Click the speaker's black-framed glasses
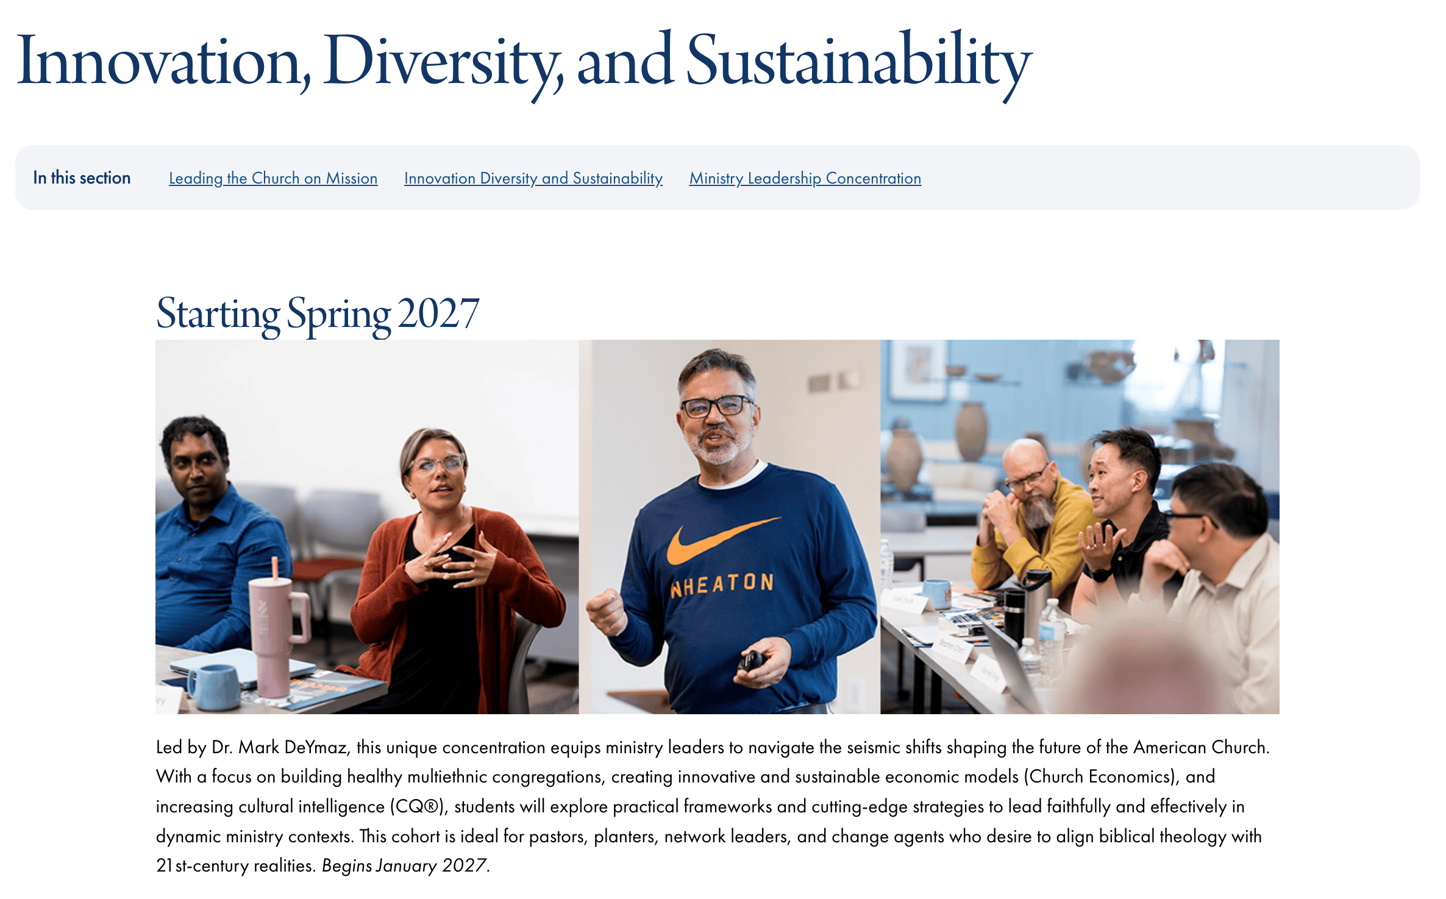 [717, 406]
